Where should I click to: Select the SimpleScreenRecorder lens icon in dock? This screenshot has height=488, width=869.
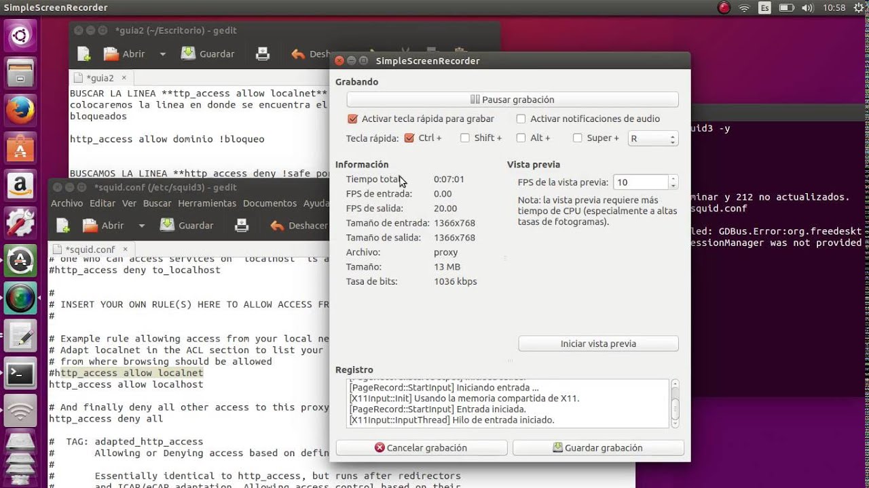pyautogui.click(x=20, y=298)
